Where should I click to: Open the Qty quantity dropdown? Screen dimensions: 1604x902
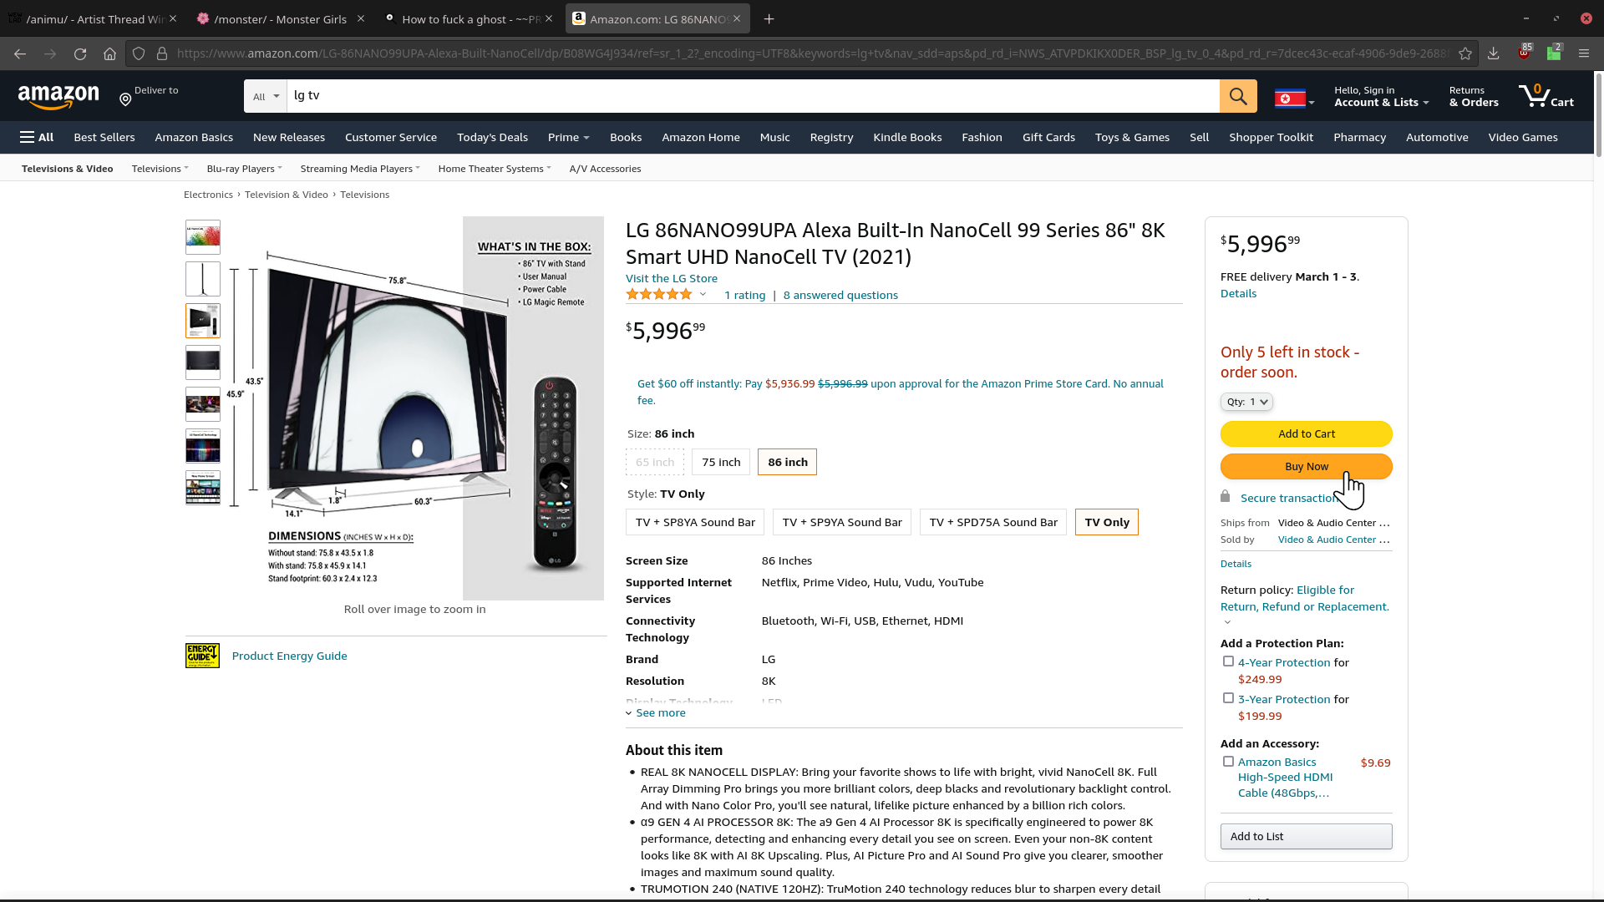(x=1246, y=402)
